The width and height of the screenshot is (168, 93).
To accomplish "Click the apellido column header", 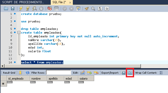I will (x=56, y=79).
